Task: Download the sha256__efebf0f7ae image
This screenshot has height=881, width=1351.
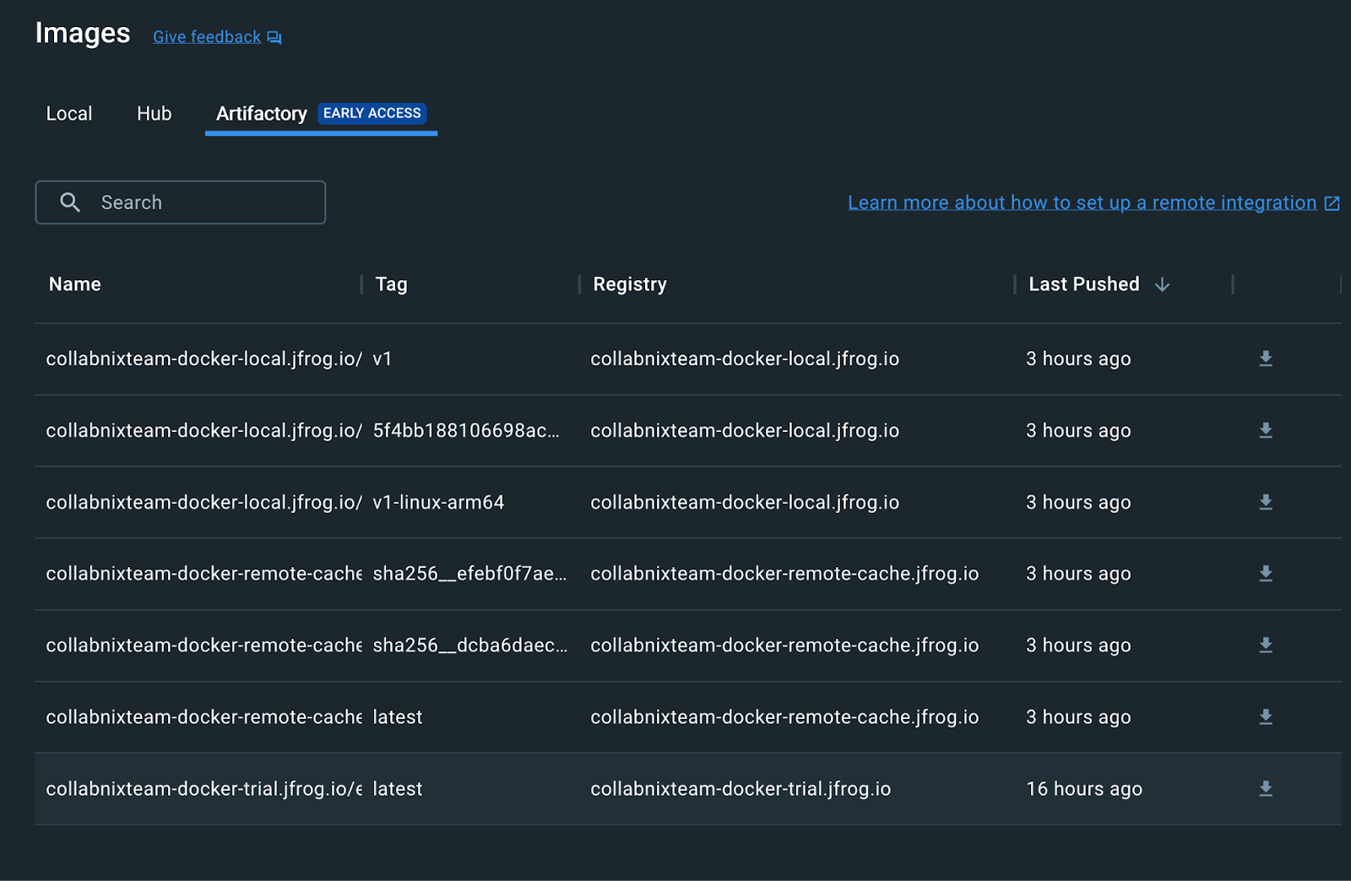Action: click(x=1266, y=574)
